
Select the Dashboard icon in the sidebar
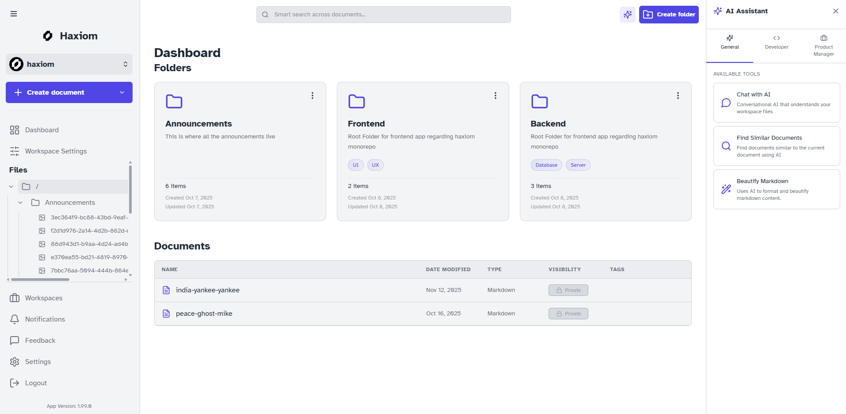click(x=15, y=130)
